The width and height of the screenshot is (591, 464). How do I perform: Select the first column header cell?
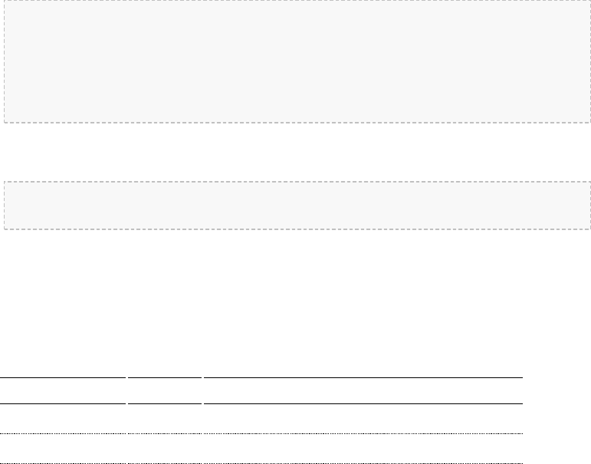point(63,390)
